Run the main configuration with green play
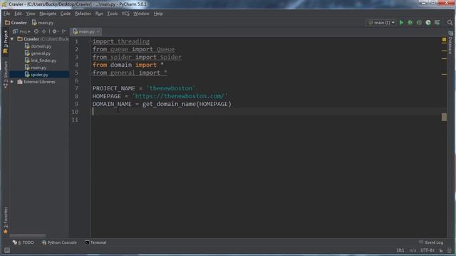 point(401,22)
